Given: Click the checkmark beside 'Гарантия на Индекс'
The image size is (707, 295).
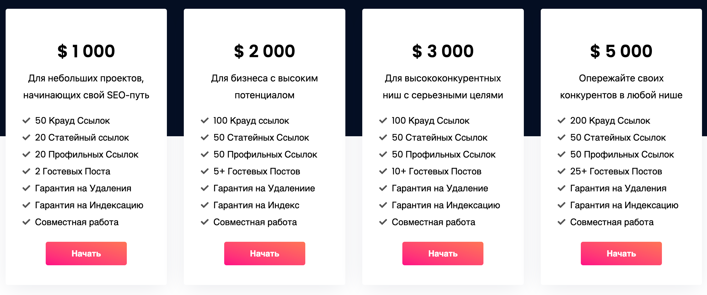Looking at the screenshot, I should (x=204, y=205).
